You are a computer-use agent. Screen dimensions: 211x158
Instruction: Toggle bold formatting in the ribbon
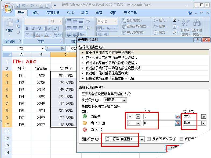27,29
